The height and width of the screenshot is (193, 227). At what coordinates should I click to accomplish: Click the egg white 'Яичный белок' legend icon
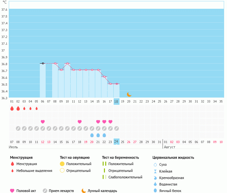coord(155,191)
